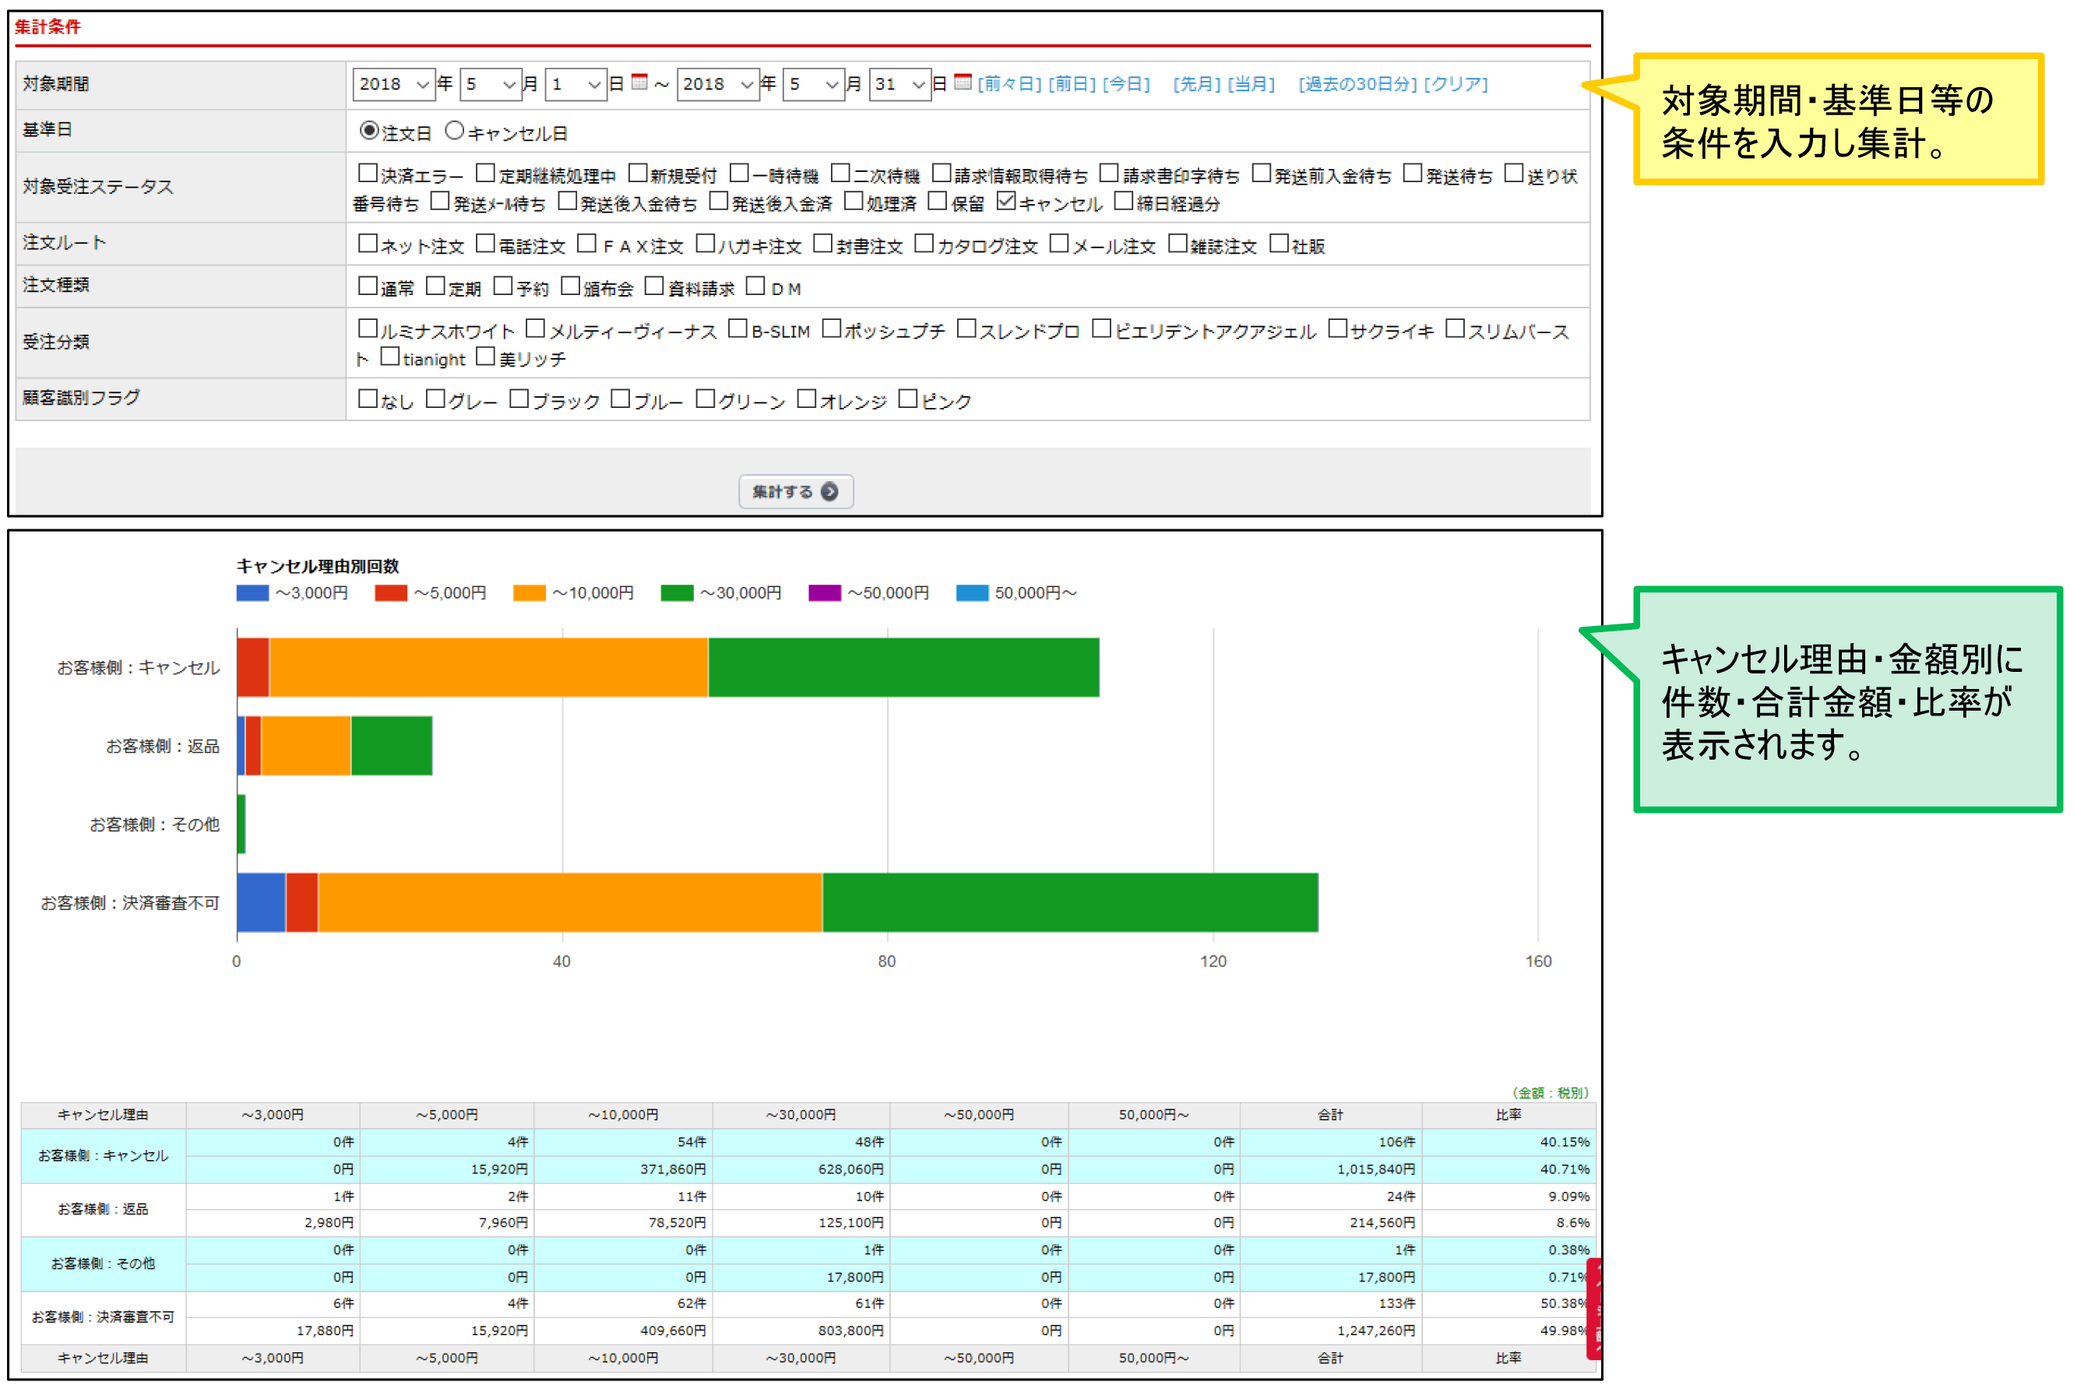This screenshot has width=2077, height=1392.
Task: Uncheck the キャンセル status checkbox
Action: coord(1006,202)
